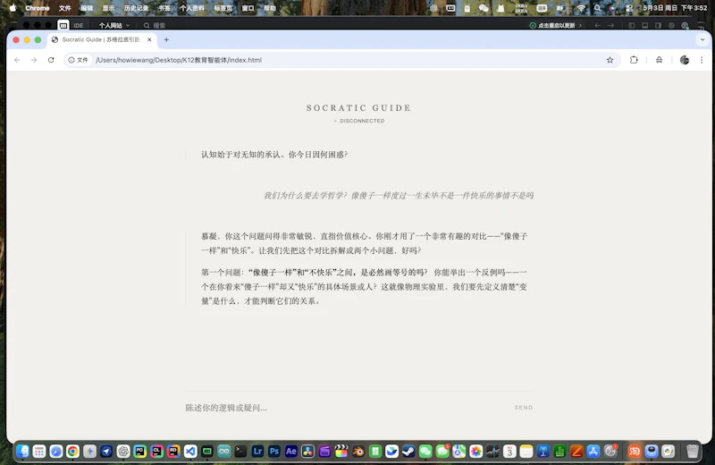Open the 文件 menu in menu bar
The image size is (715, 465).
tap(64, 8)
